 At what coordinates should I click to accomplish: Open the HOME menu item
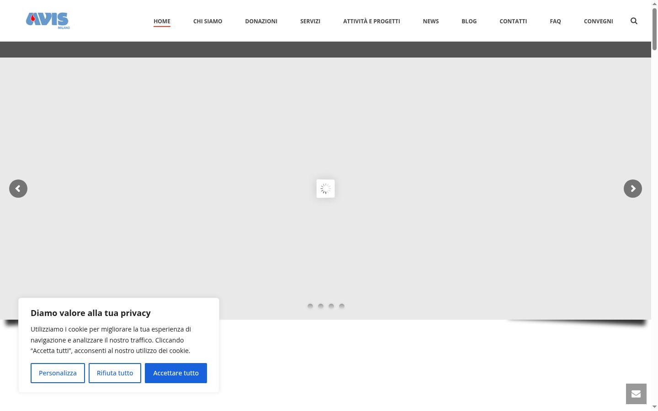[162, 21]
